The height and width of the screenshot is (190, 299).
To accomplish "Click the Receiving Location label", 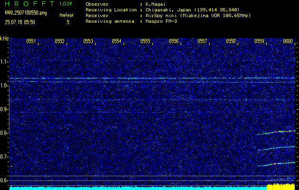I will [x=111, y=10].
